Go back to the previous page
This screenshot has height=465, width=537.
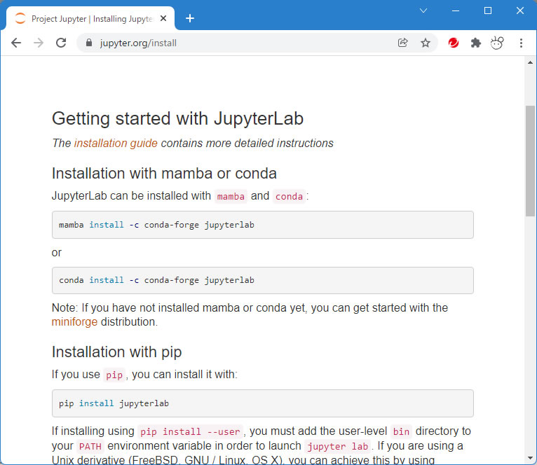point(16,43)
